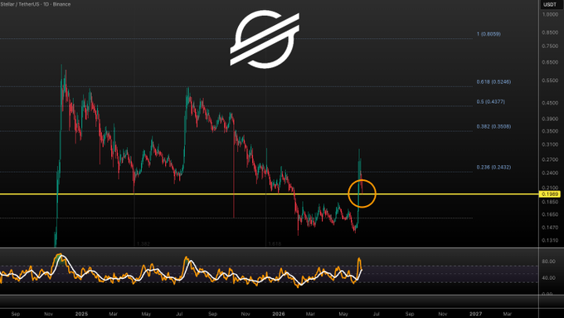
Task: Click Fibonacci level label 1 (0.8059)
Action: point(489,34)
